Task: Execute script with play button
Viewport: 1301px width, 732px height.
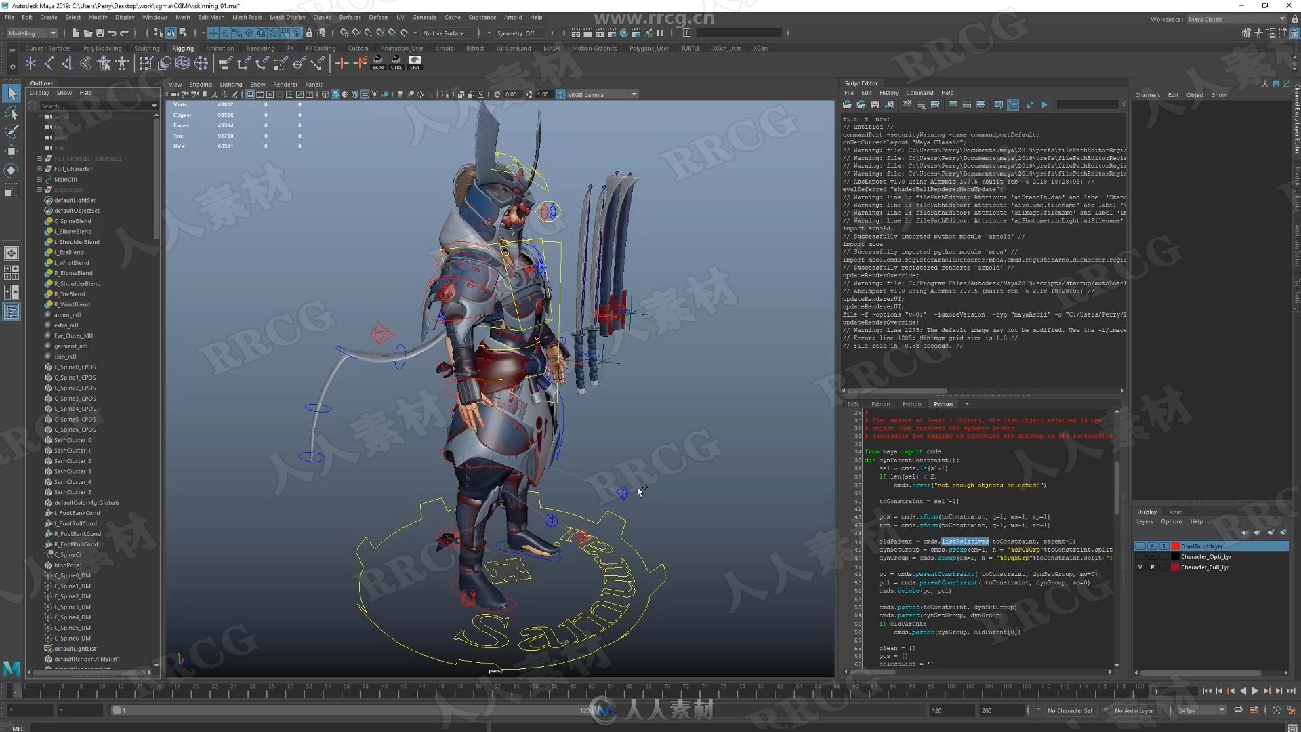Action: click(1044, 105)
